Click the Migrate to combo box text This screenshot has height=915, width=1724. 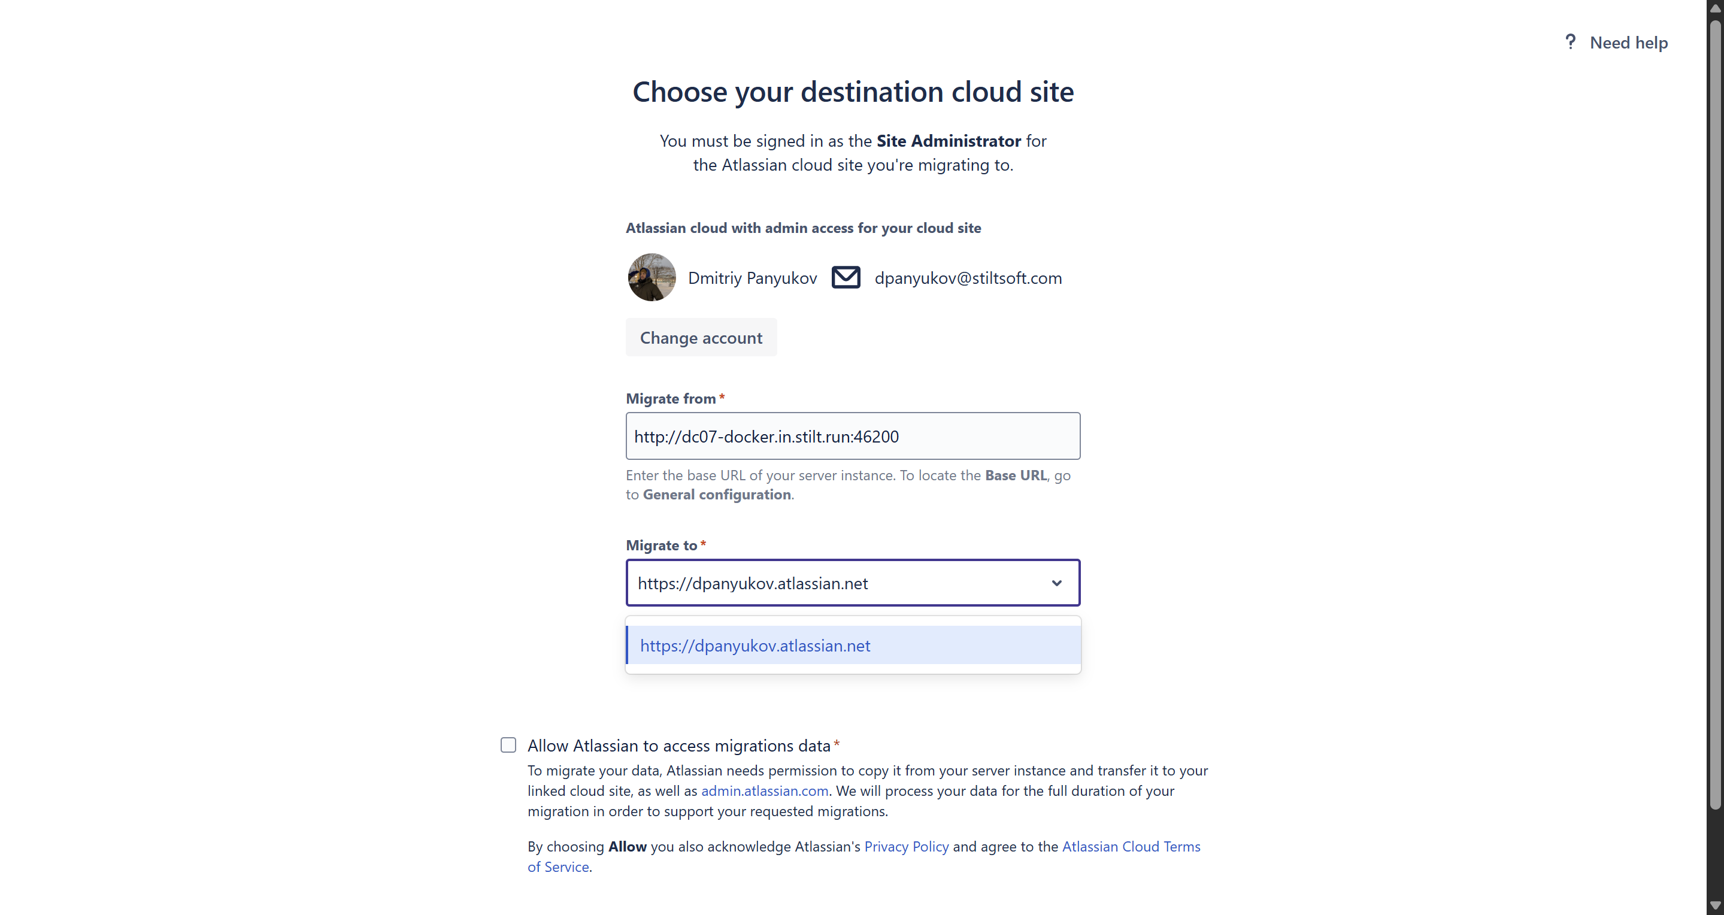[752, 583]
